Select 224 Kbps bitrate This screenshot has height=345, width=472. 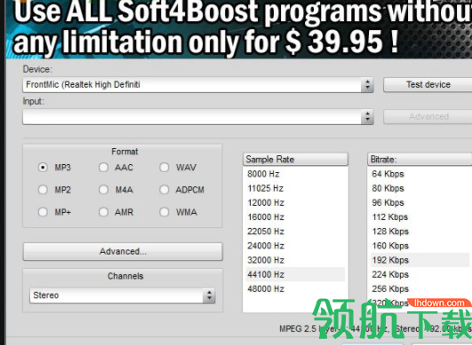tap(420, 274)
